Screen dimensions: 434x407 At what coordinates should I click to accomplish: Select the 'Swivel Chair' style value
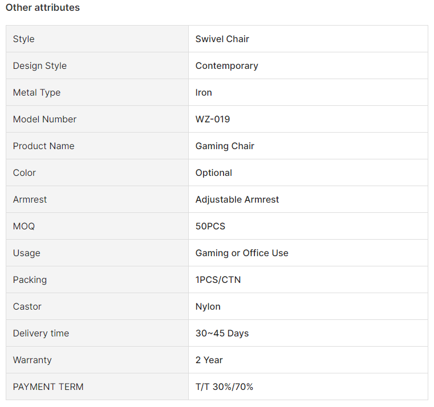(222, 39)
